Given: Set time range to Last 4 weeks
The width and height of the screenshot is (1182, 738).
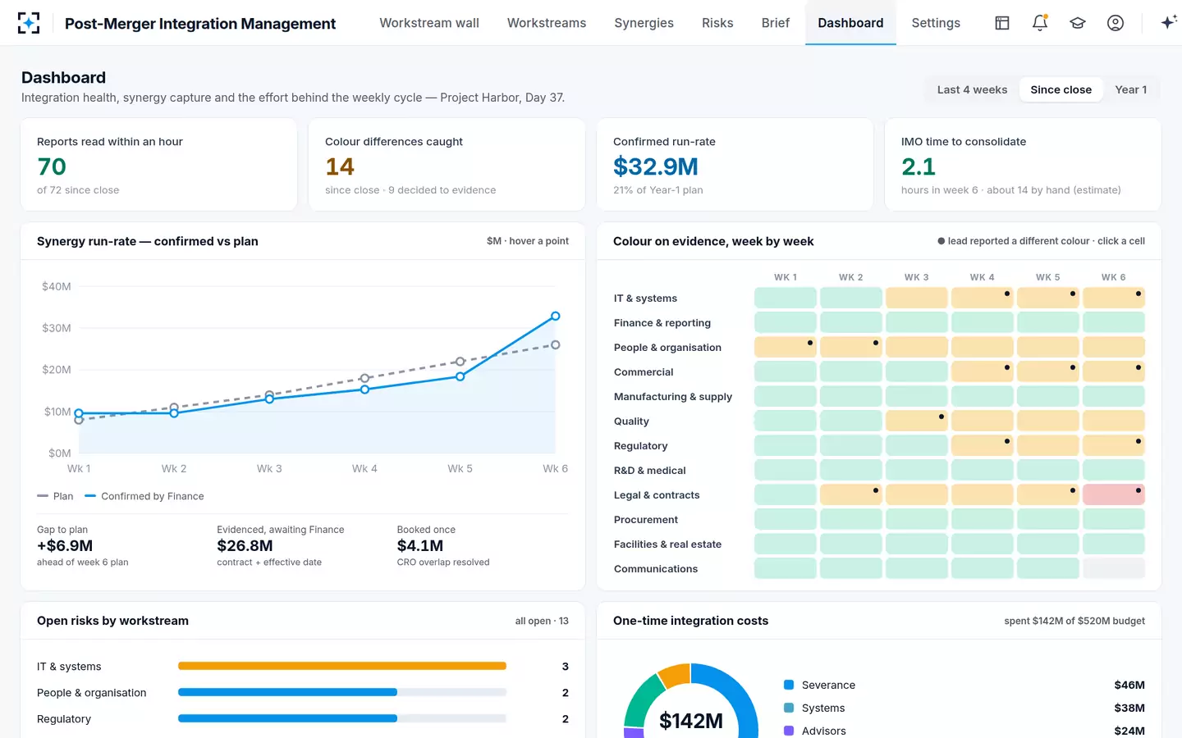Looking at the screenshot, I should tap(972, 89).
